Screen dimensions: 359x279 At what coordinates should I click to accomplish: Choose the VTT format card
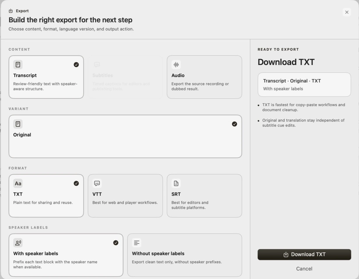125,196
